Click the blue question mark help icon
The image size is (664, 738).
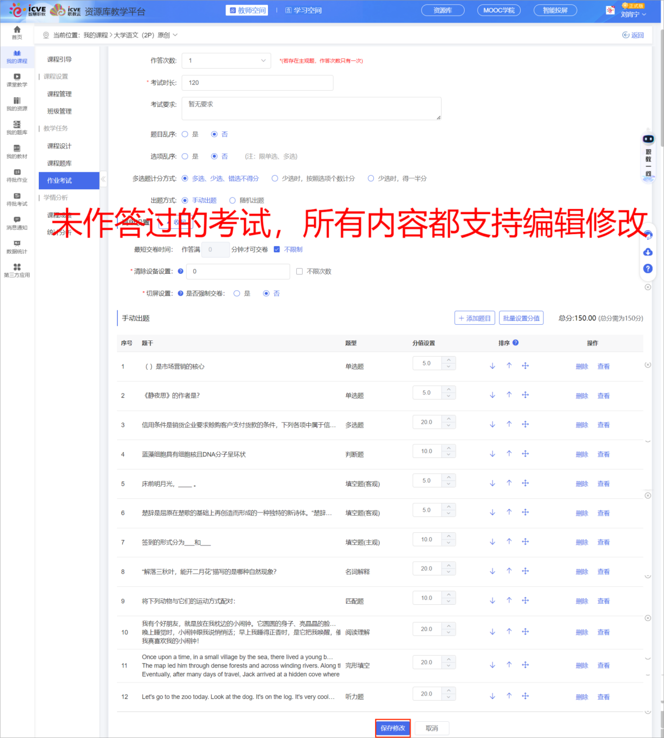pyautogui.click(x=648, y=269)
